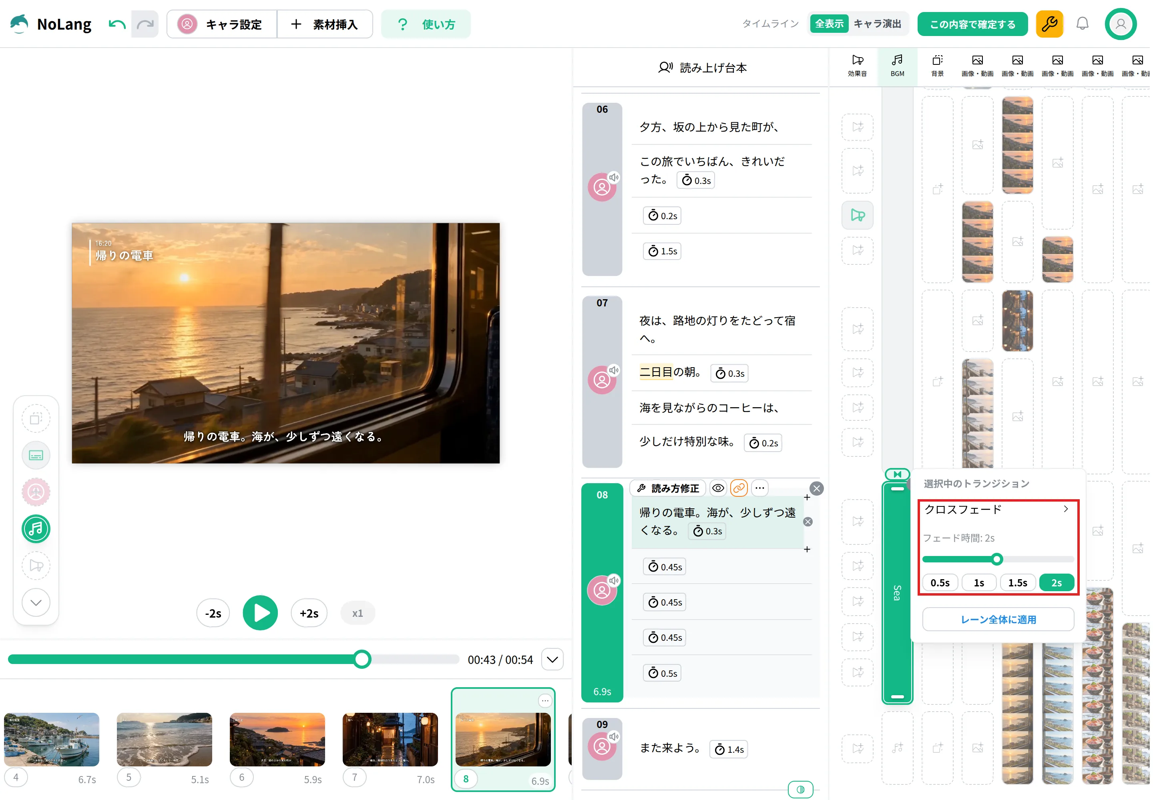Image resolution: width=1153 pixels, height=800 pixels.
Task: Expand the chevron at bottom of left tool sidebar
Action: tap(36, 602)
